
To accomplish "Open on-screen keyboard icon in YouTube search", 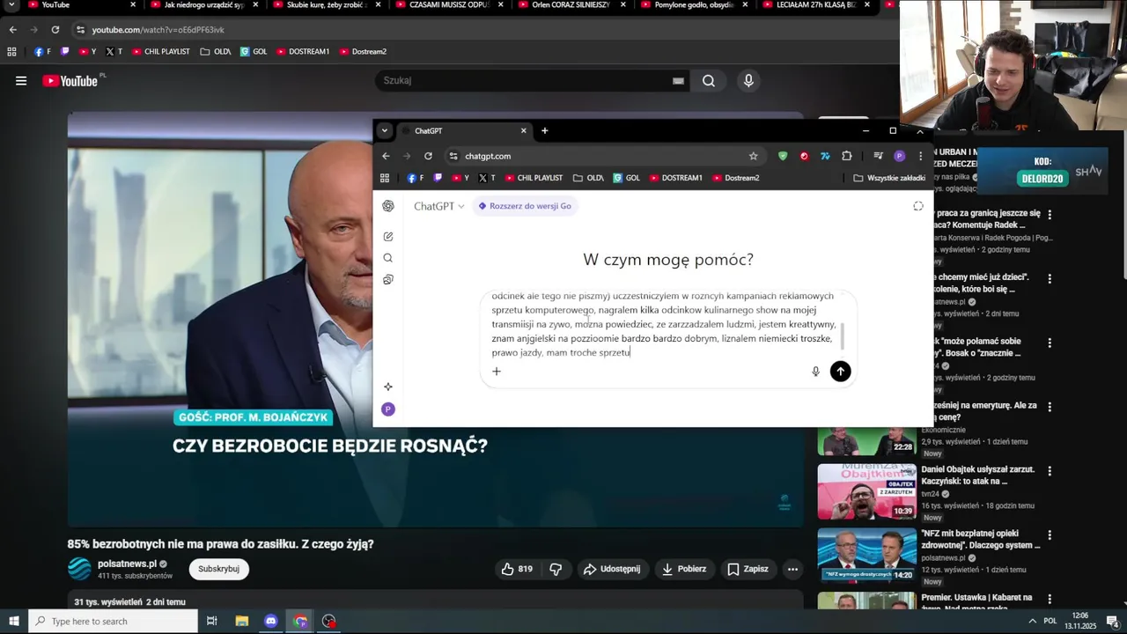I will pos(678,81).
